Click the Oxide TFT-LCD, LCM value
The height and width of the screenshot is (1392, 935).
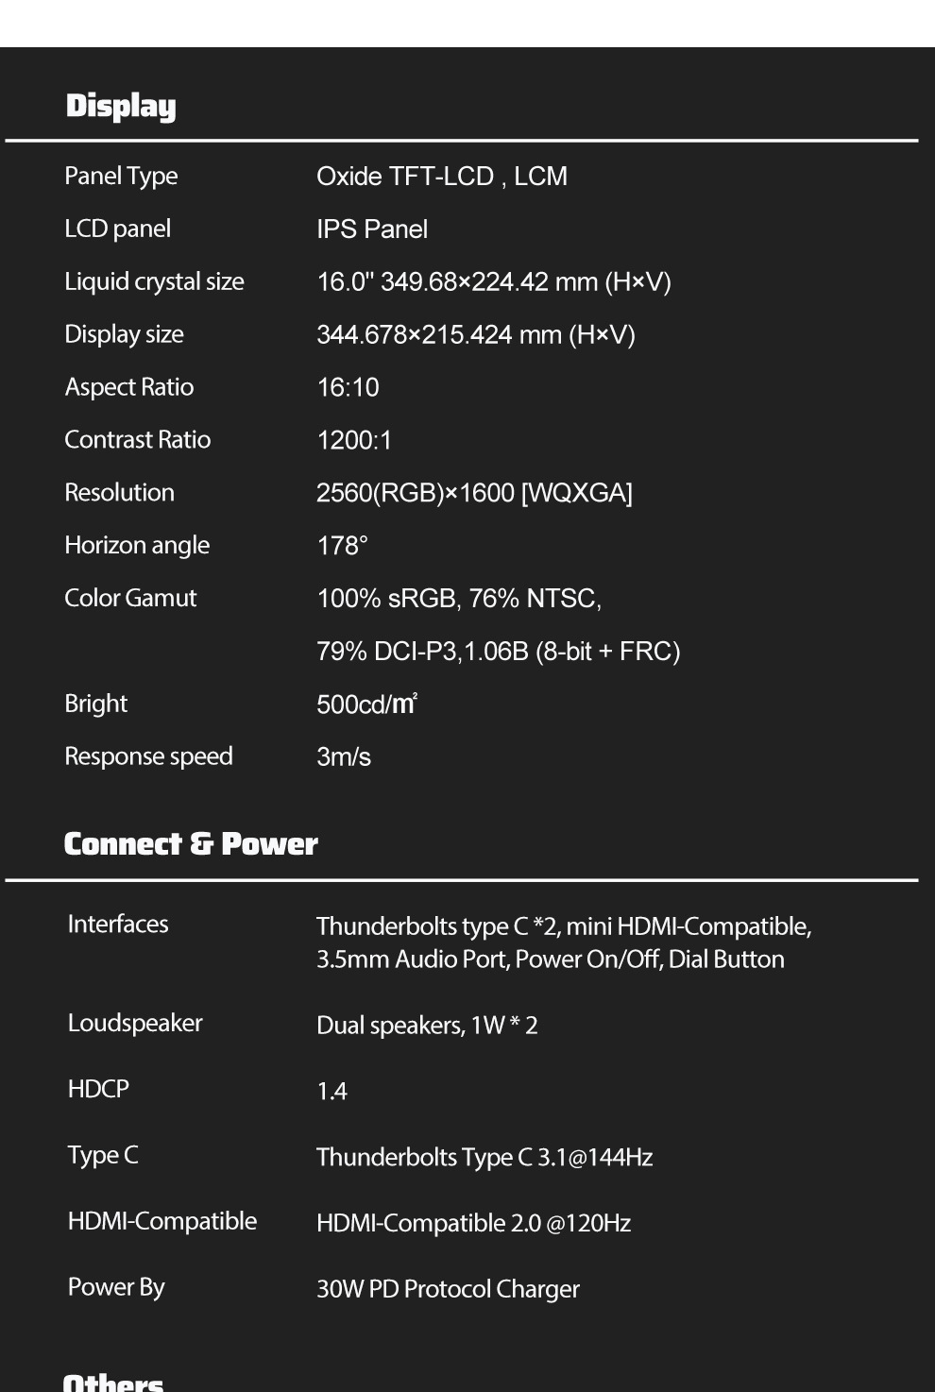(x=442, y=177)
